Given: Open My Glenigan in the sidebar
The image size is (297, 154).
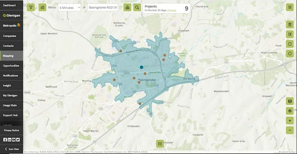Looking at the screenshot, I should pyautogui.click(x=11, y=96).
